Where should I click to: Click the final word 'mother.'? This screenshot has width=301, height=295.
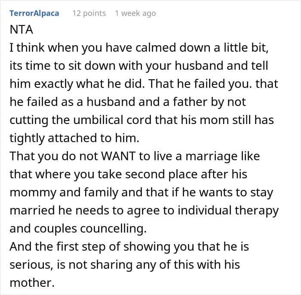pyautogui.click(x=32, y=283)
